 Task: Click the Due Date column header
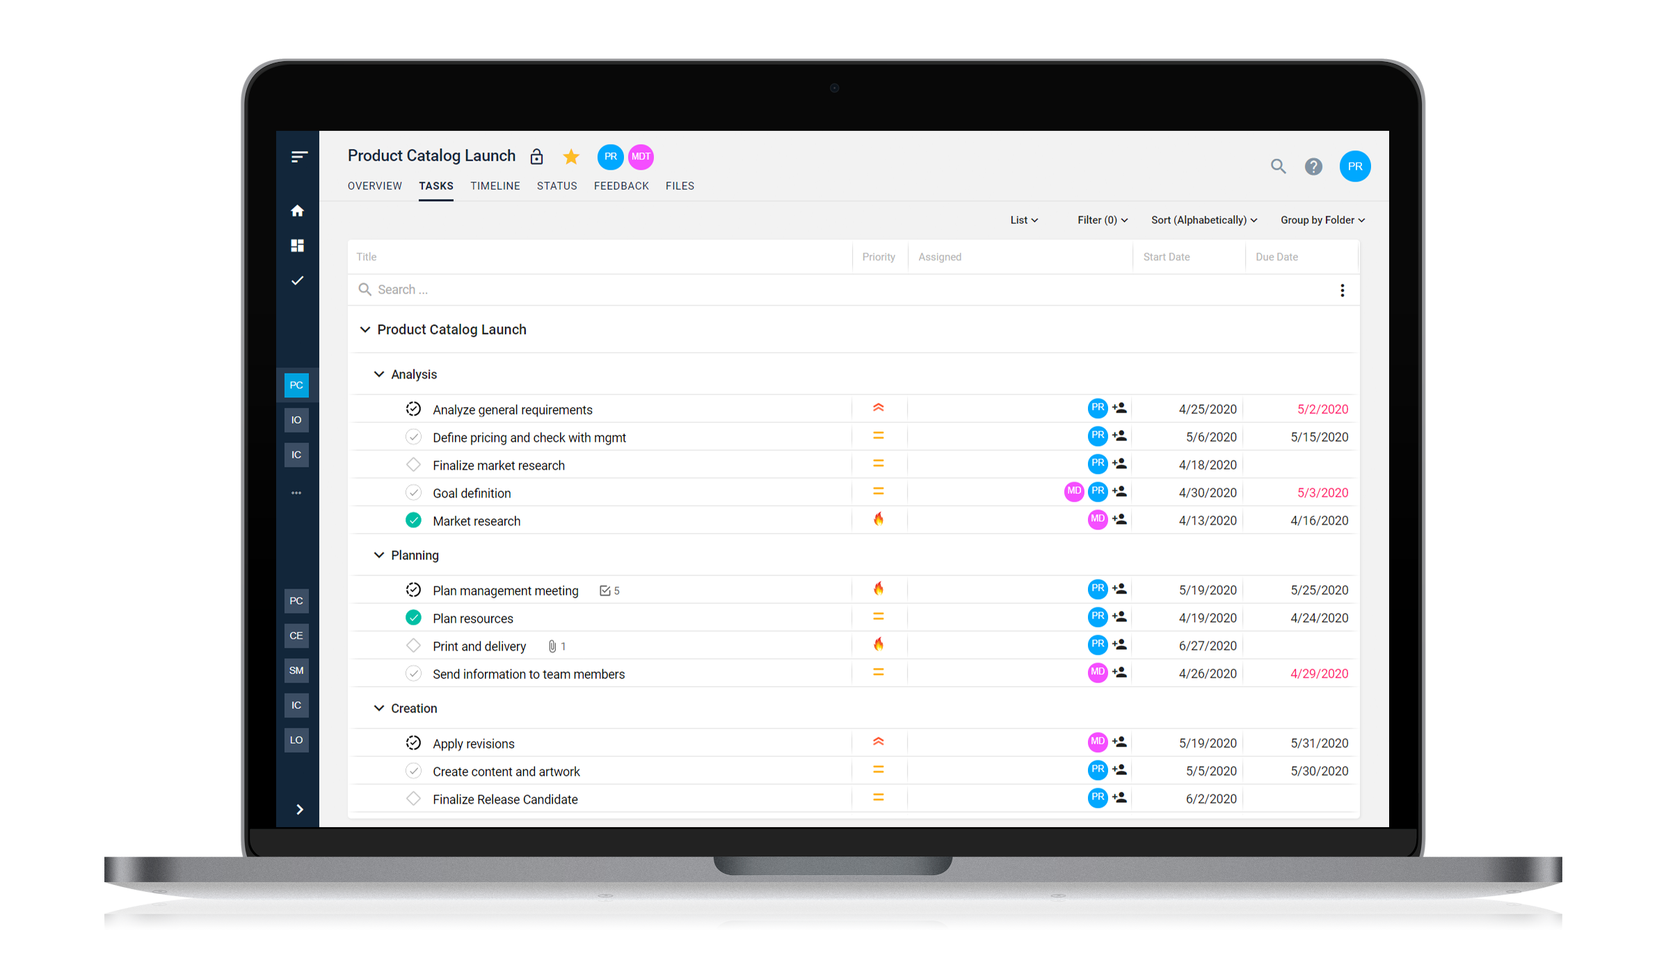[x=1276, y=257]
